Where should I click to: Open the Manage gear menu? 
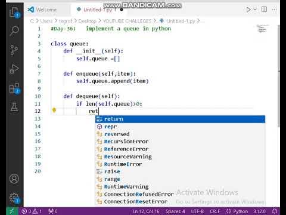pos(14,198)
